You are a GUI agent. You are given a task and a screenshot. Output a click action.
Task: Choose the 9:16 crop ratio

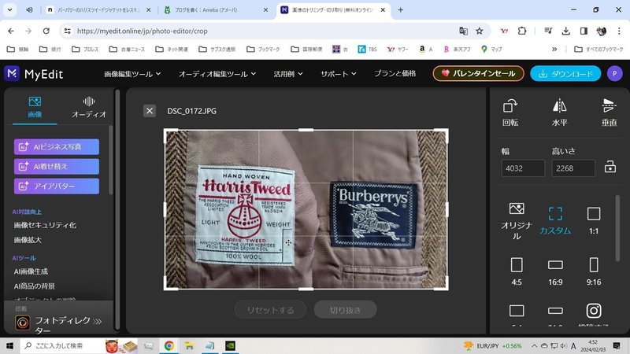pos(594,271)
